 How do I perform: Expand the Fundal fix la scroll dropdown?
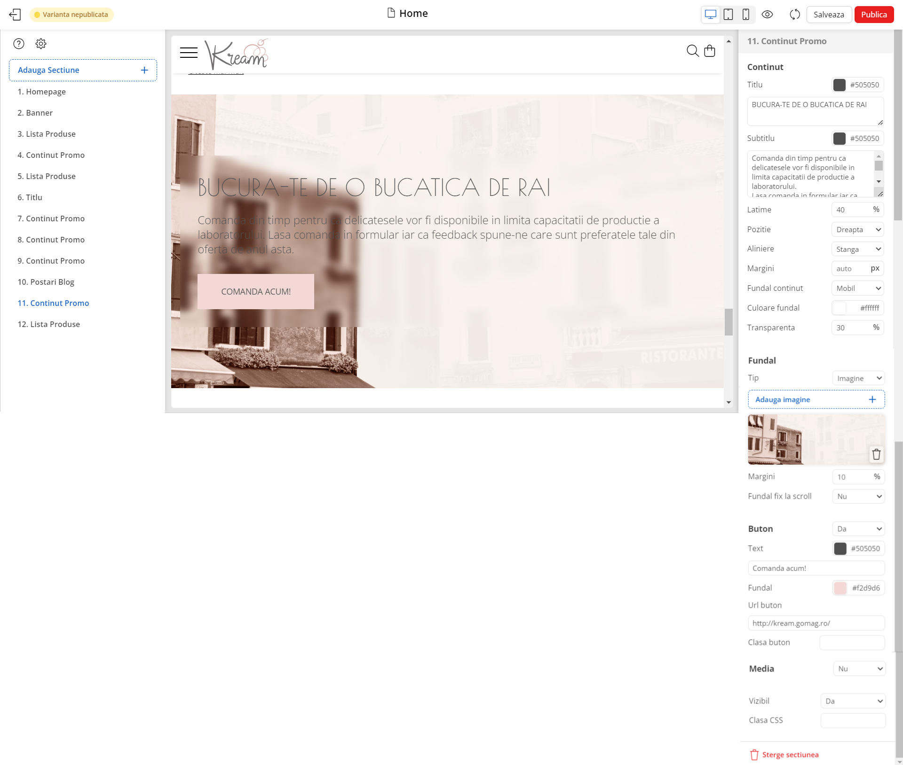coord(859,497)
